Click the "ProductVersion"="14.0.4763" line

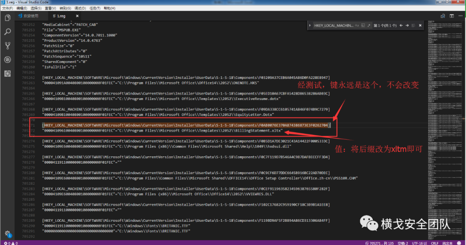click(x=72, y=40)
